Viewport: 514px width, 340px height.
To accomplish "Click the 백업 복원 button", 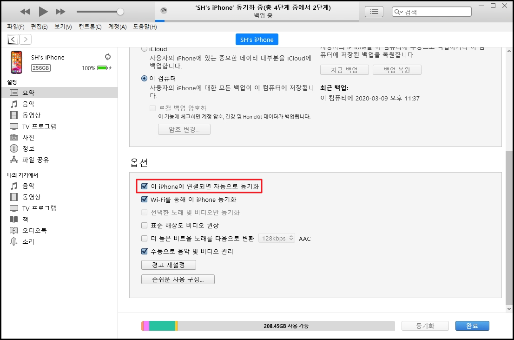I will tap(397, 70).
